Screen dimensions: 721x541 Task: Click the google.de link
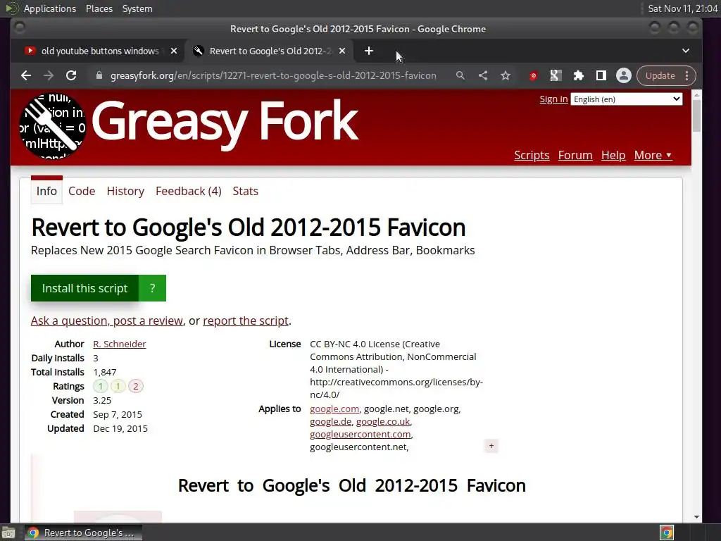(x=331, y=421)
